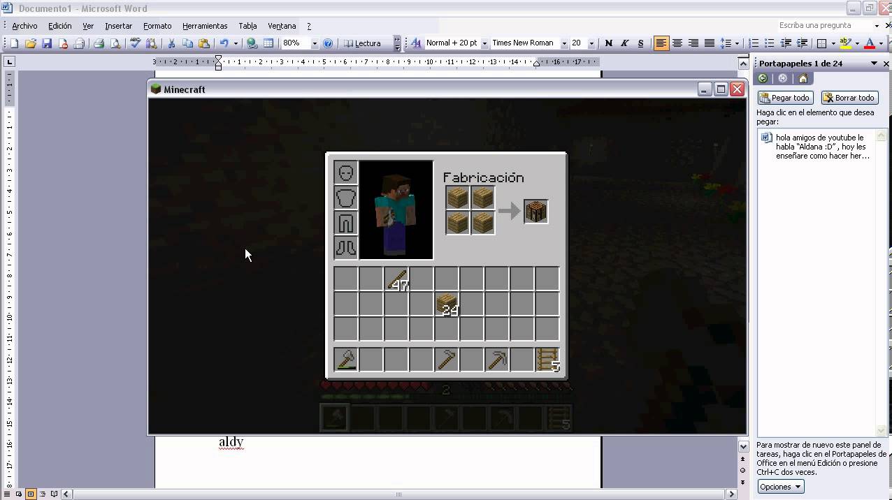Screen dimensions: 892x500
Task: Open the Formato menu
Action: pyautogui.click(x=157, y=26)
